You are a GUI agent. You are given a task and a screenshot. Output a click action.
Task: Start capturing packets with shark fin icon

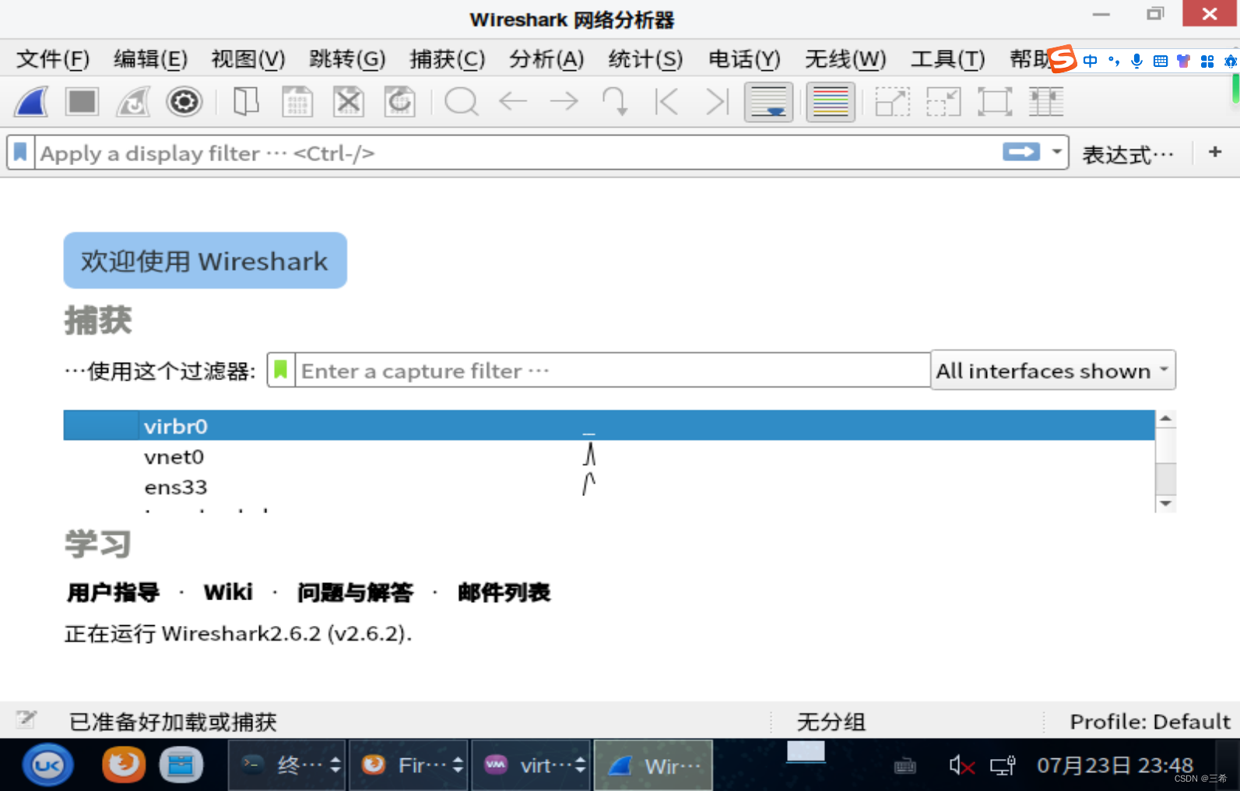[x=32, y=102]
